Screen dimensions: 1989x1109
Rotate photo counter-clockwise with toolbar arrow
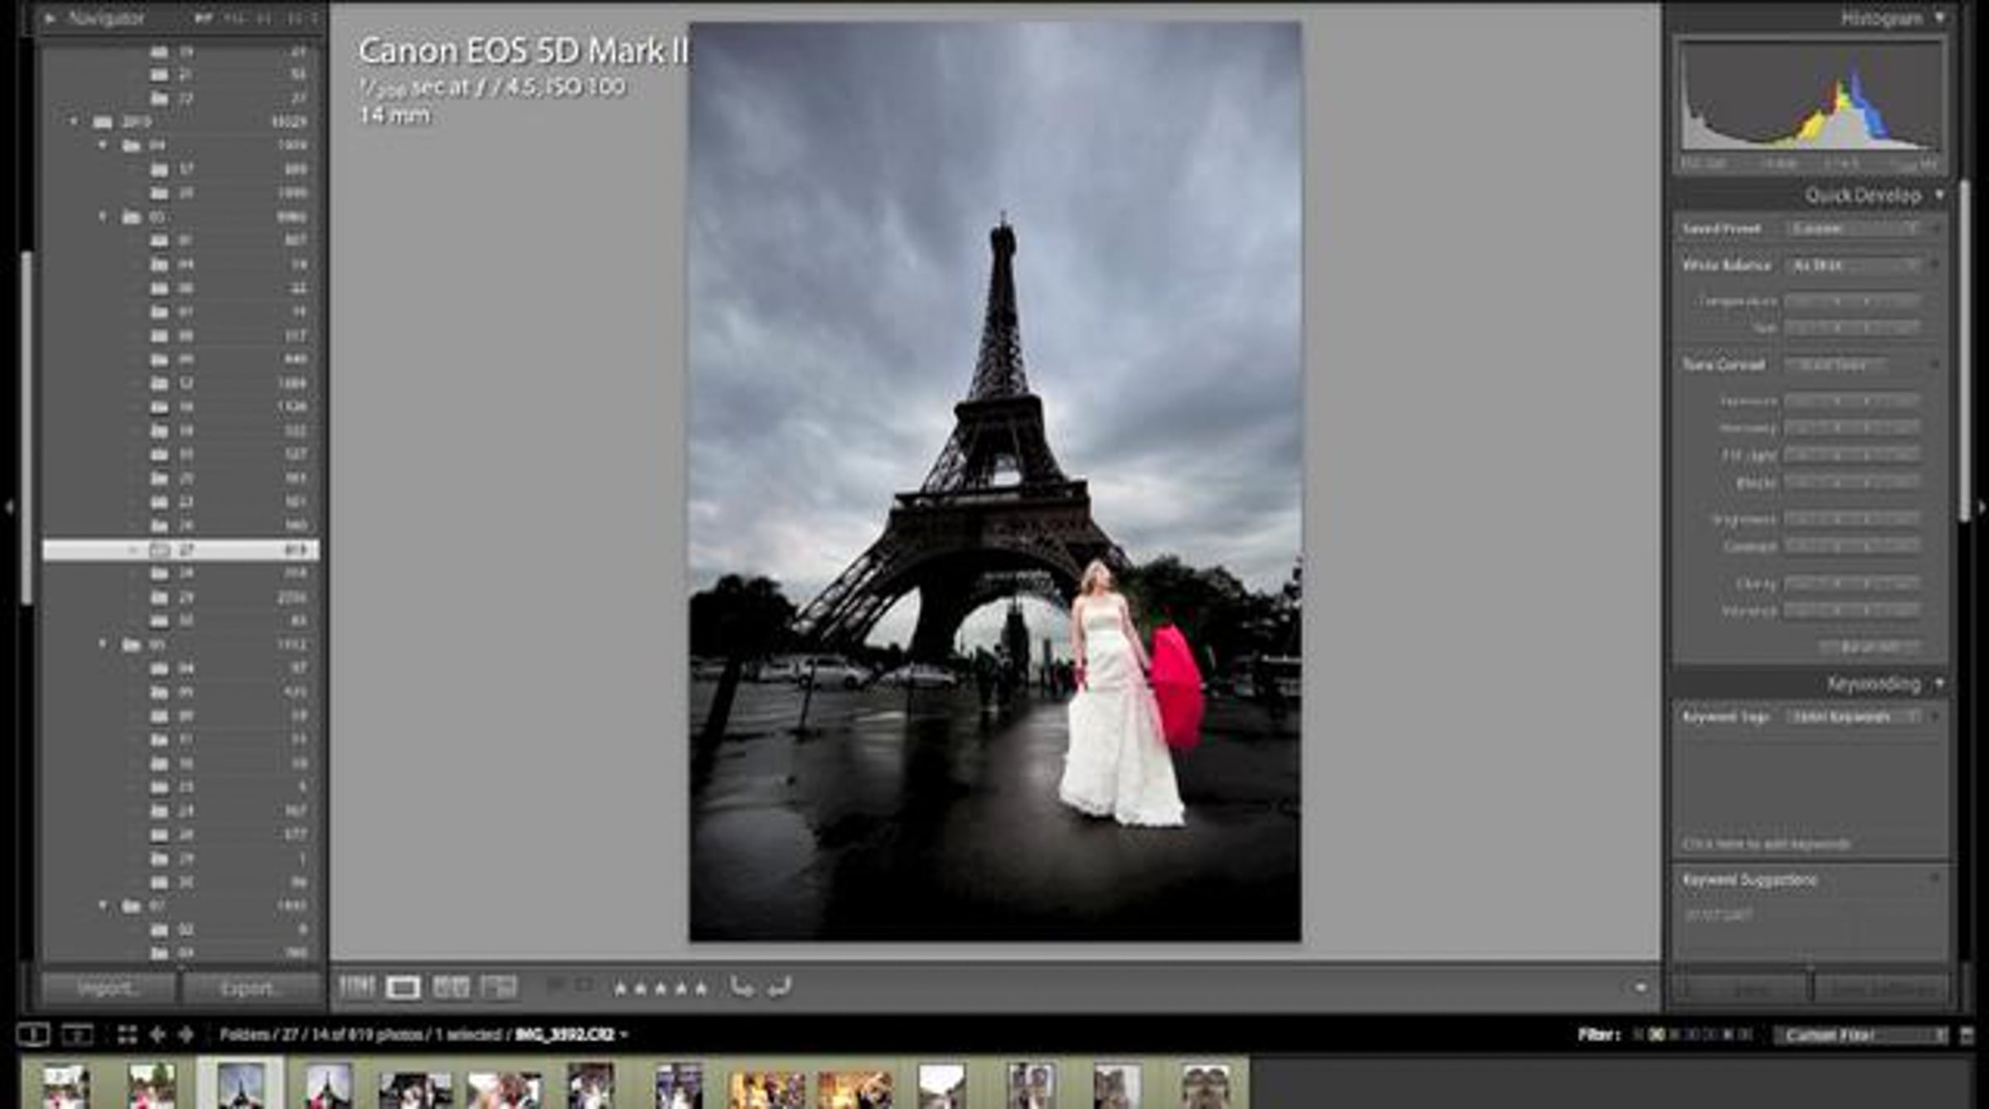pos(742,986)
